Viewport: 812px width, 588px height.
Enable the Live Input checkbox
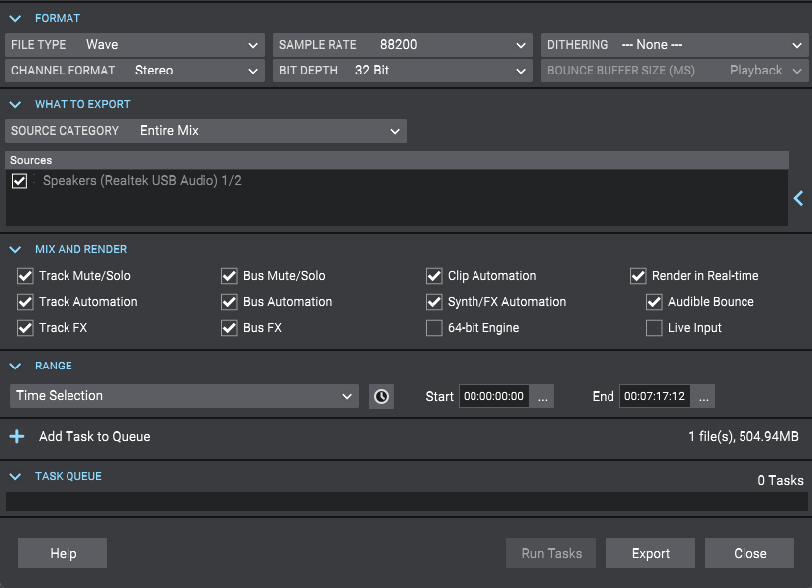[654, 328]
